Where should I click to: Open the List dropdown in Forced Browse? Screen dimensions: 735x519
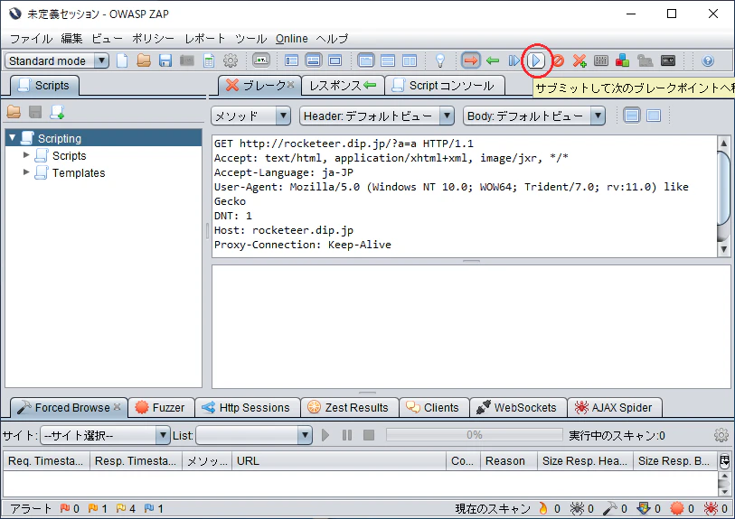(254, 435)
